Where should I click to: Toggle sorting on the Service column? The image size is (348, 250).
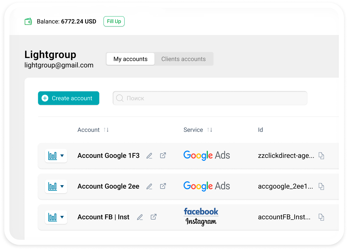pos(210,130)
